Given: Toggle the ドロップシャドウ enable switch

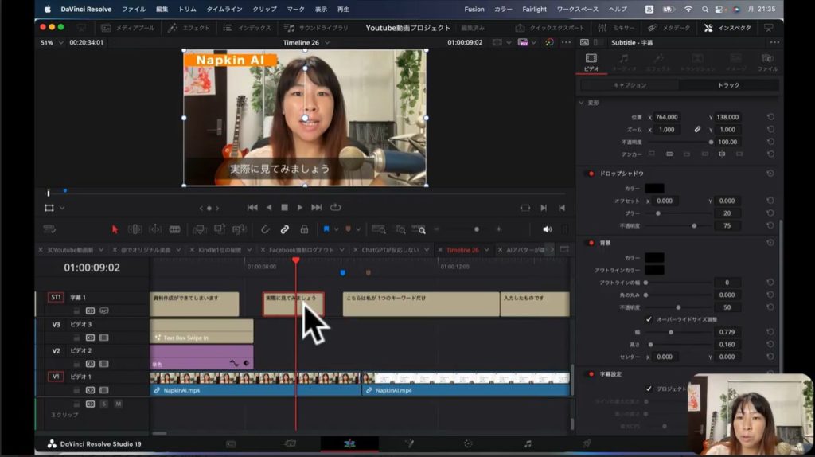Looking at the screenshot, I should tap(590, 173).
